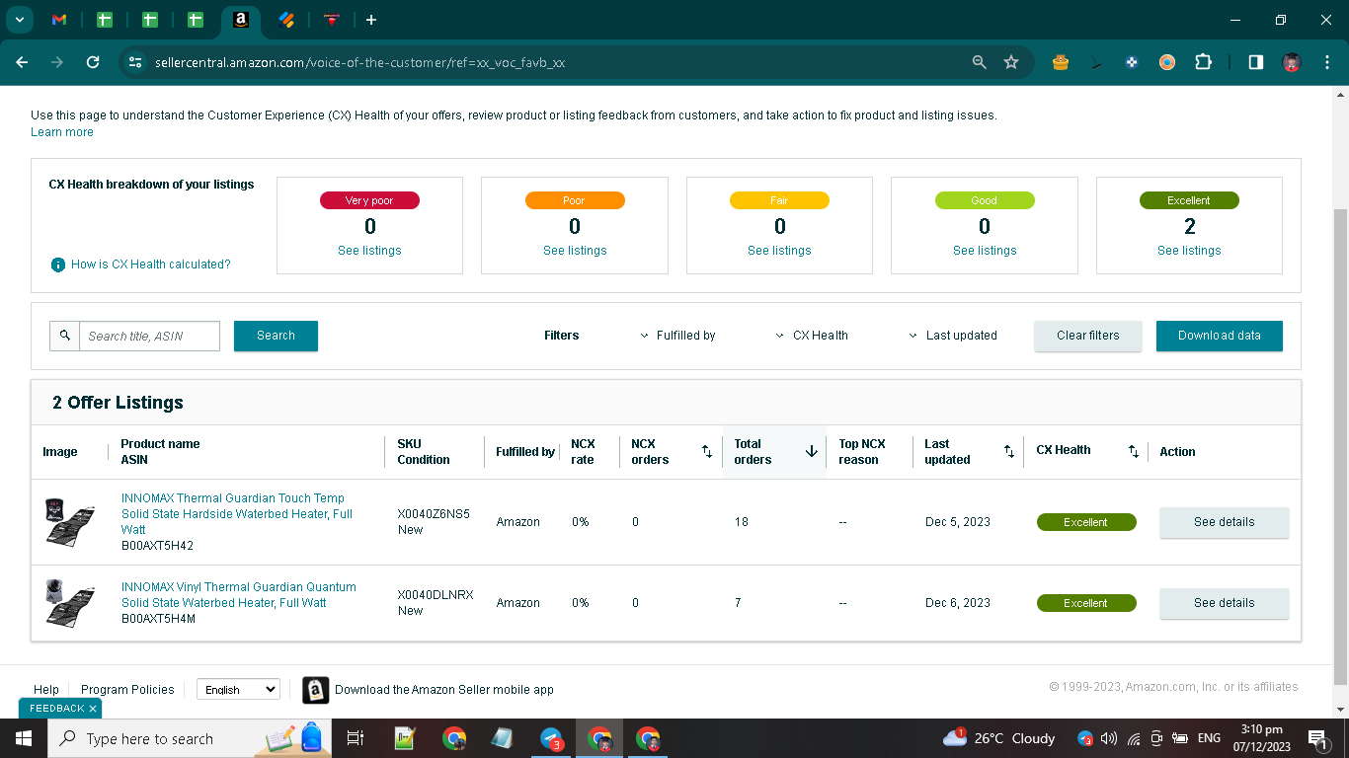Viewport: 1349px width, 758px height.
Task: Open INNOMAX Vinyl Thermal Guardian Quantum link
Action: coord(239,595)
